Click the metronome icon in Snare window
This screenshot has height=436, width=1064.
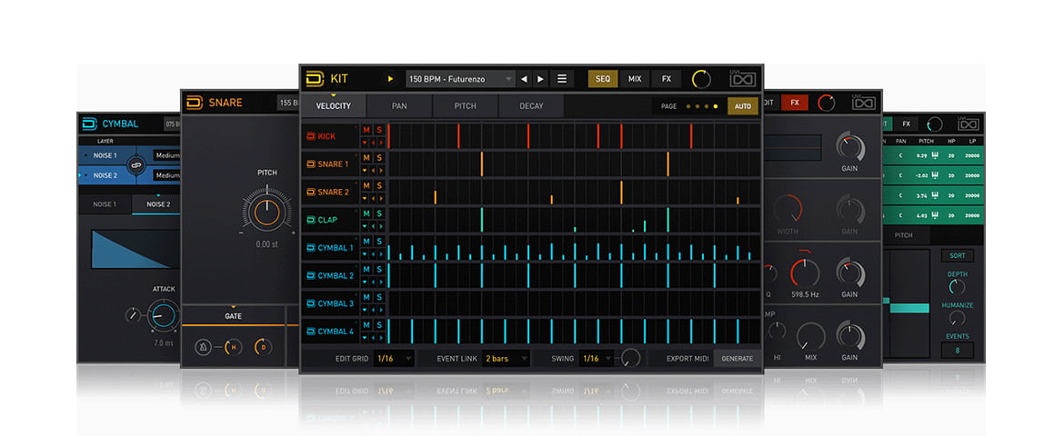[x=203, y=347]
